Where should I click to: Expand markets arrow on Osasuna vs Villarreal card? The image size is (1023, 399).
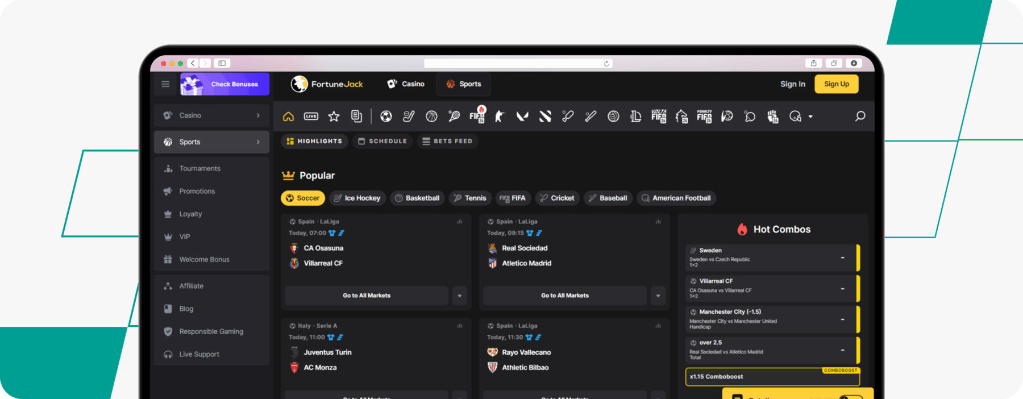point(460,296)
